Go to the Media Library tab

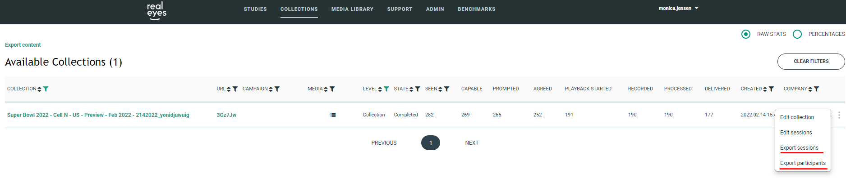point(352,9)
